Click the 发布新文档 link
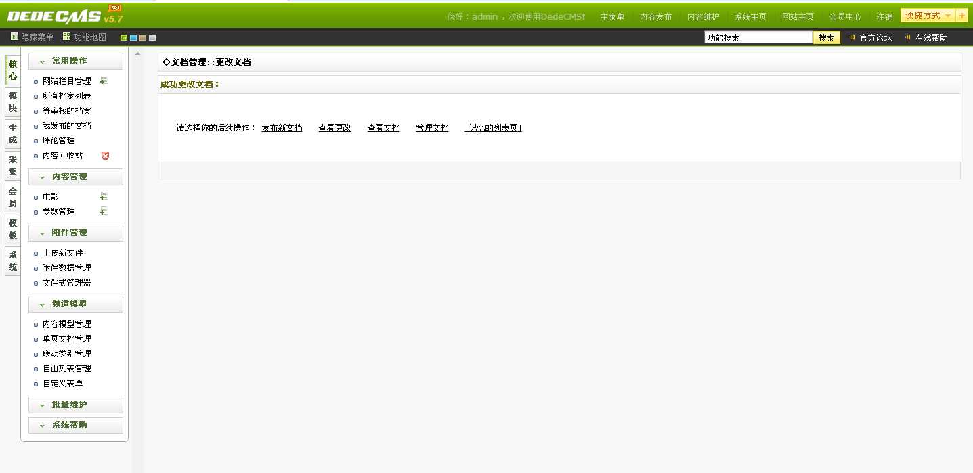 click(x=282, y=128)
